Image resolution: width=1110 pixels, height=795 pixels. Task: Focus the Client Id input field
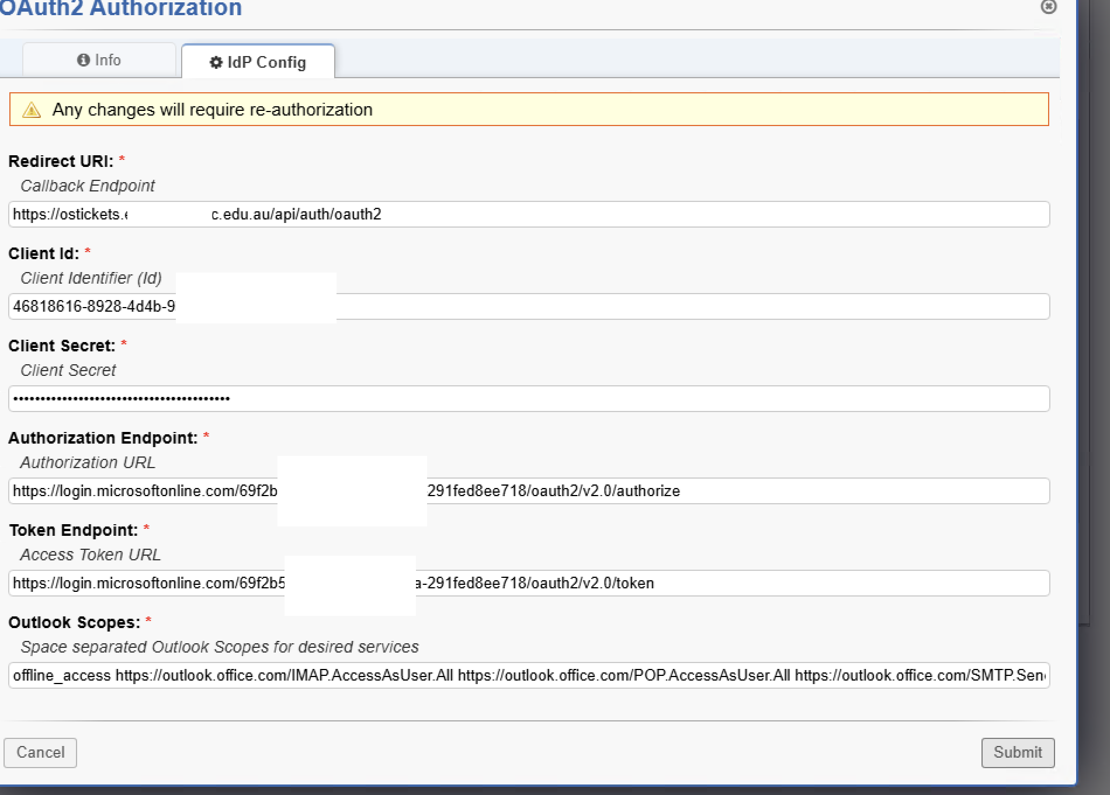click(x=529, y=306)
